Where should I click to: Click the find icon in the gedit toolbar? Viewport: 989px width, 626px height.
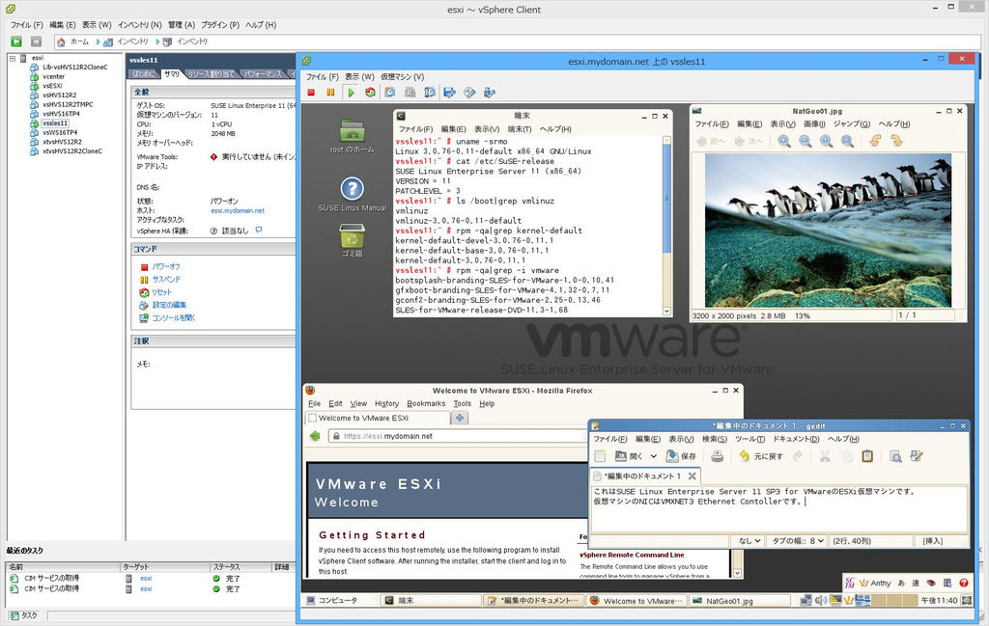(x=895, y=456)
